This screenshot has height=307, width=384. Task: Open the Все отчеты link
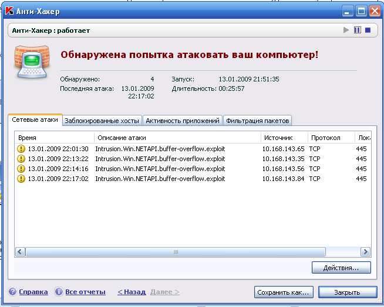point(85,292)
